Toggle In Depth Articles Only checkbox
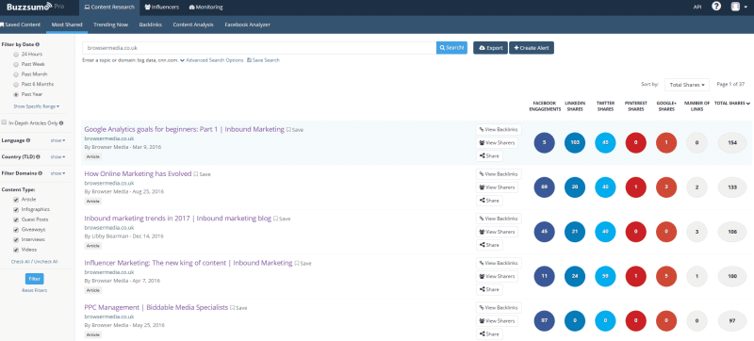 coord(5,123)
